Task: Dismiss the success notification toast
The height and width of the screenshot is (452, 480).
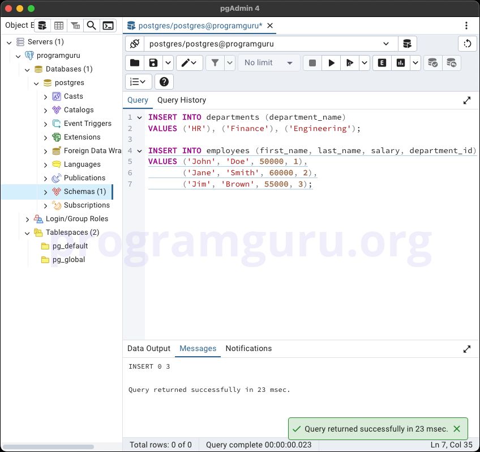Action: pos(456,429)
